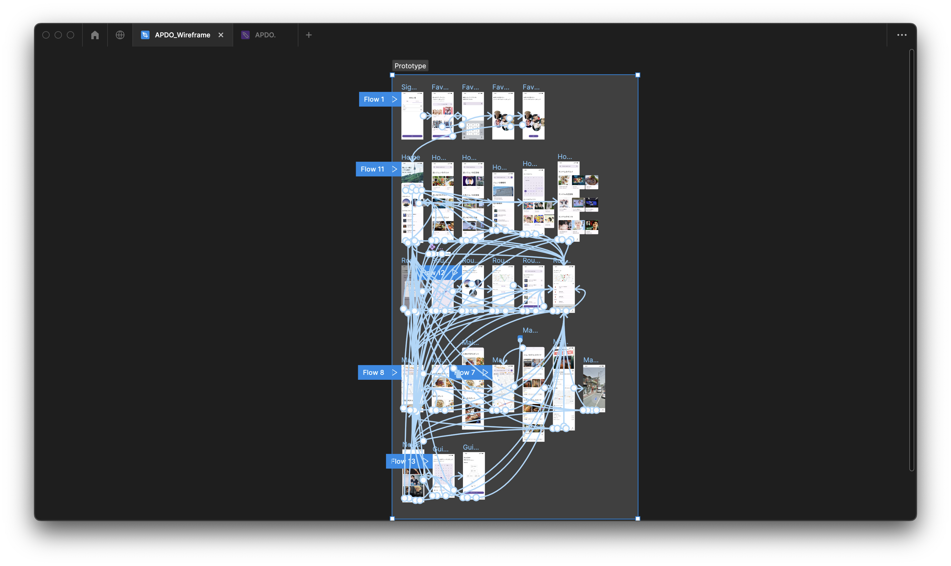The width and height of the screenshot is (951, 566).
Task: Open the three-dots overflow menu
Action: pyautogui.click(x=902, y=35)
